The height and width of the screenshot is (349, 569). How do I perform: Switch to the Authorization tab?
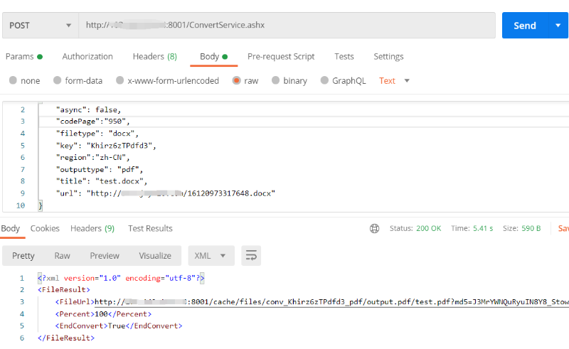coord(87,57)
